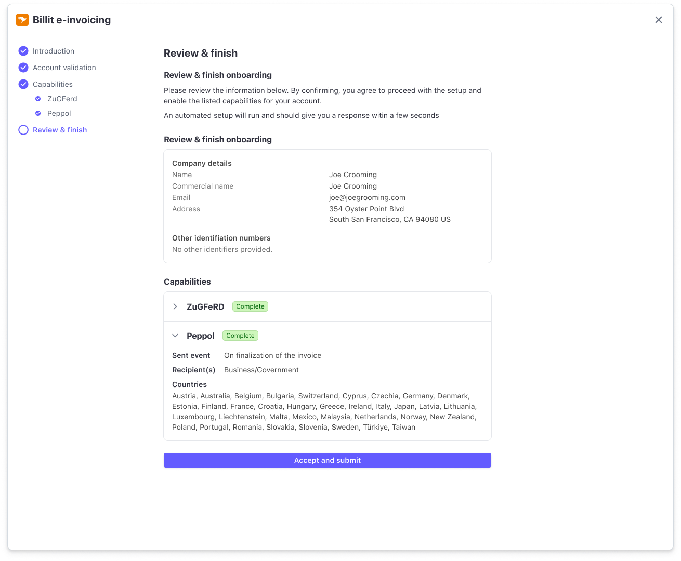Click the Peppol Complete badge

[240, 336]
